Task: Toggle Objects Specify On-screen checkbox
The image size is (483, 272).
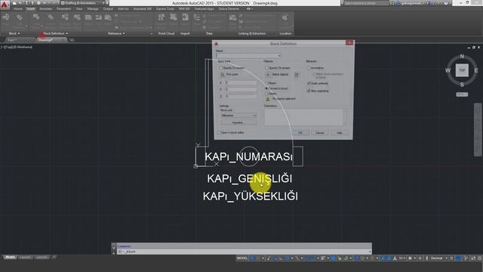Action: click(266, 68)
